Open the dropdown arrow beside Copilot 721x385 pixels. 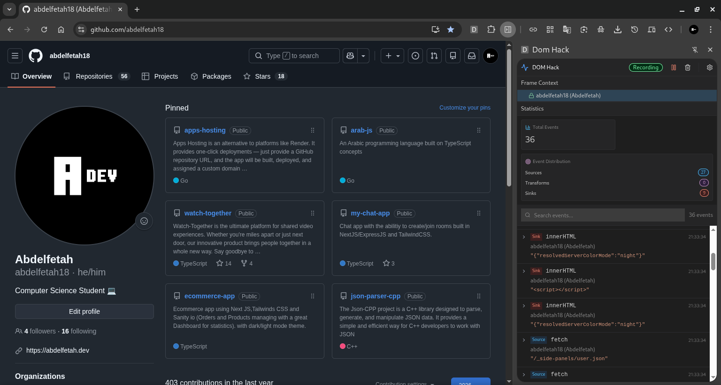363,56
